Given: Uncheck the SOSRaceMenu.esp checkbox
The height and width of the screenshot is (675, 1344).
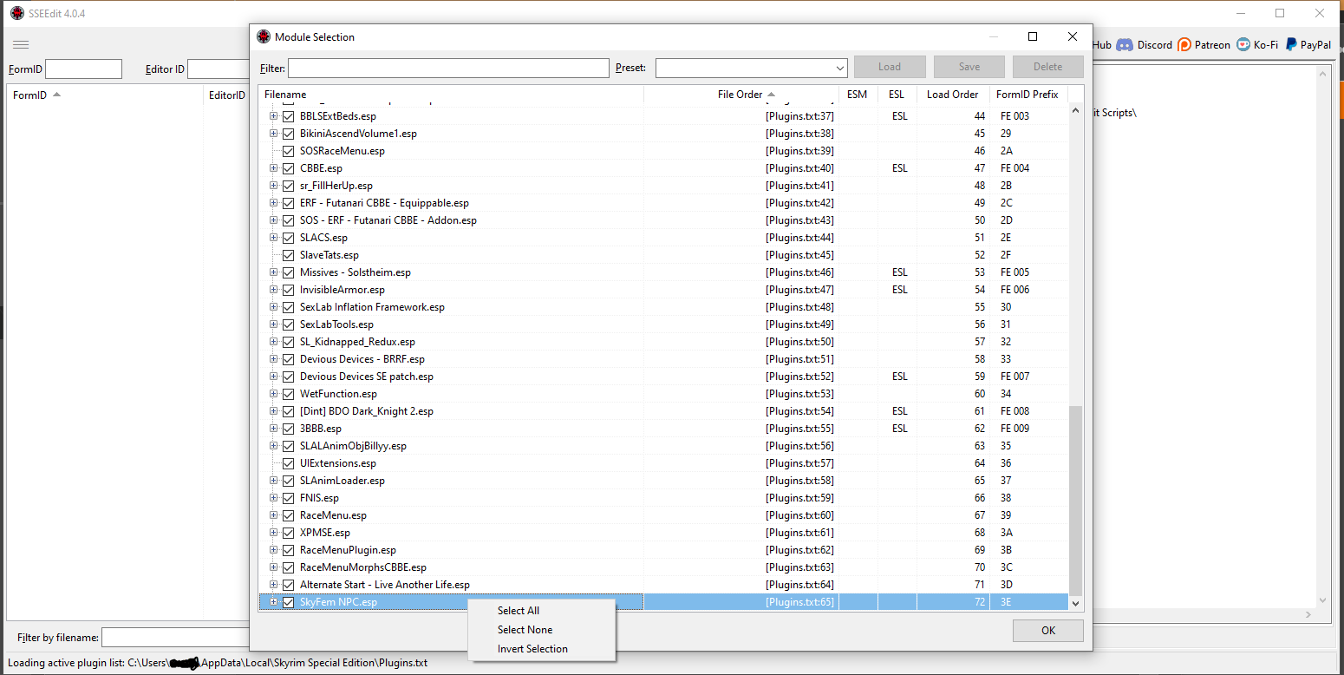Looking at the screenshot, I should pos(289,151).
